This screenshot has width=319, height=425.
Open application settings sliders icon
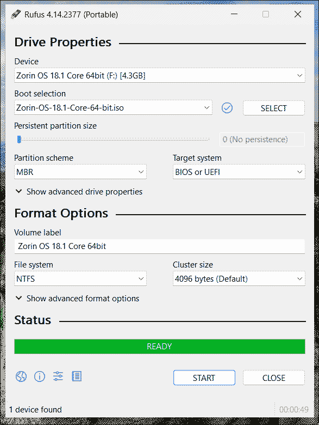click(58, 376)
